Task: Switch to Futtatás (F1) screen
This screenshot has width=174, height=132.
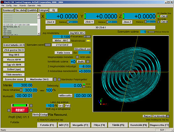Action: pos(47,125)
